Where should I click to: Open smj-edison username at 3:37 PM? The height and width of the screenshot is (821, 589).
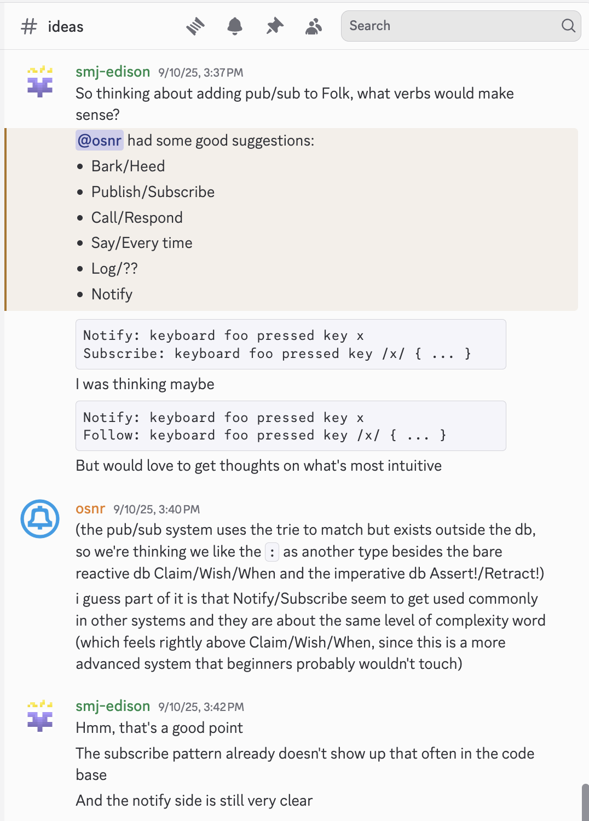(x=113, y=72)
